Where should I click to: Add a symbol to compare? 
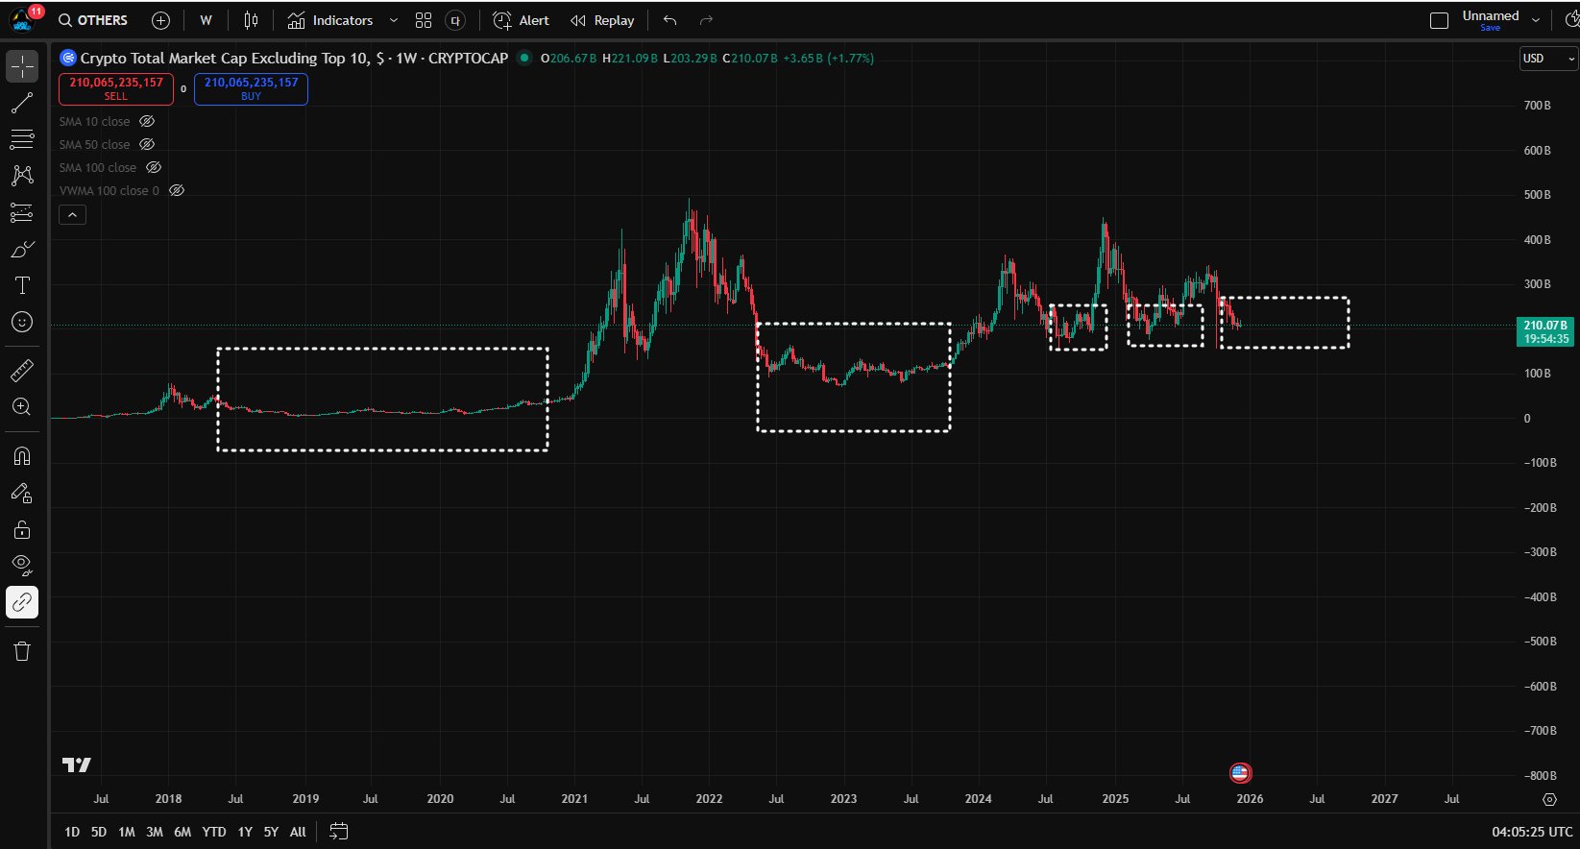(161, 20)
